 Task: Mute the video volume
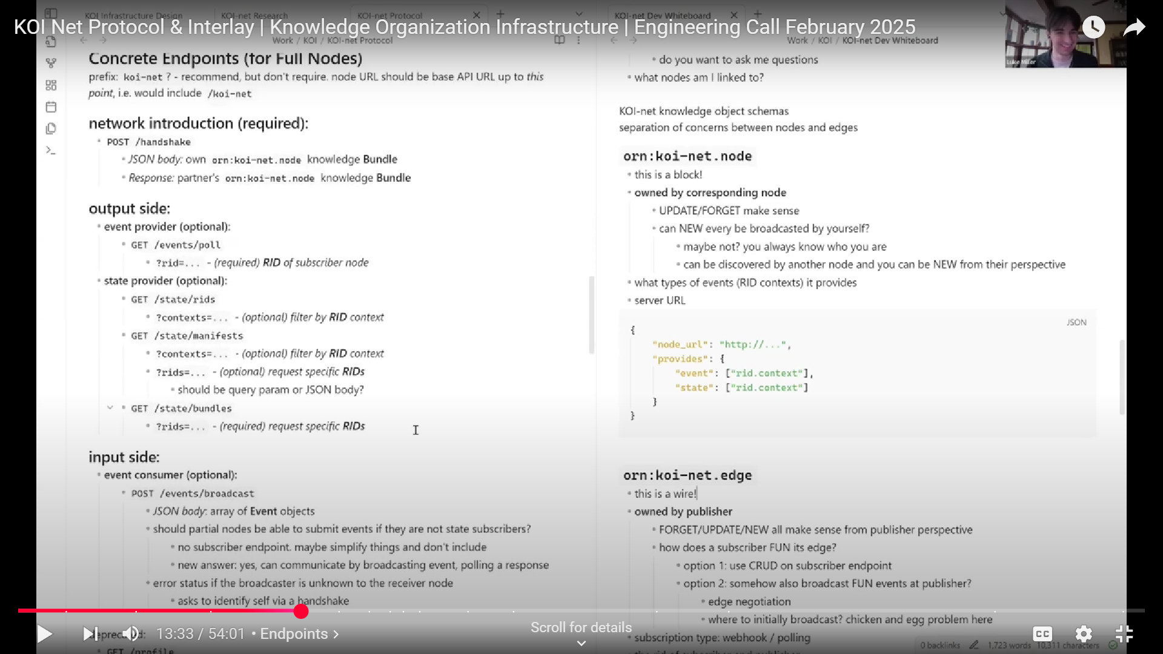coord(131,633)
